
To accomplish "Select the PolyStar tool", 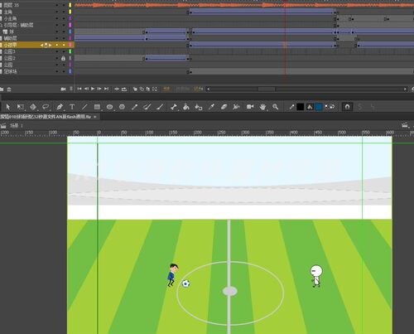I will (x=122, y=107).
